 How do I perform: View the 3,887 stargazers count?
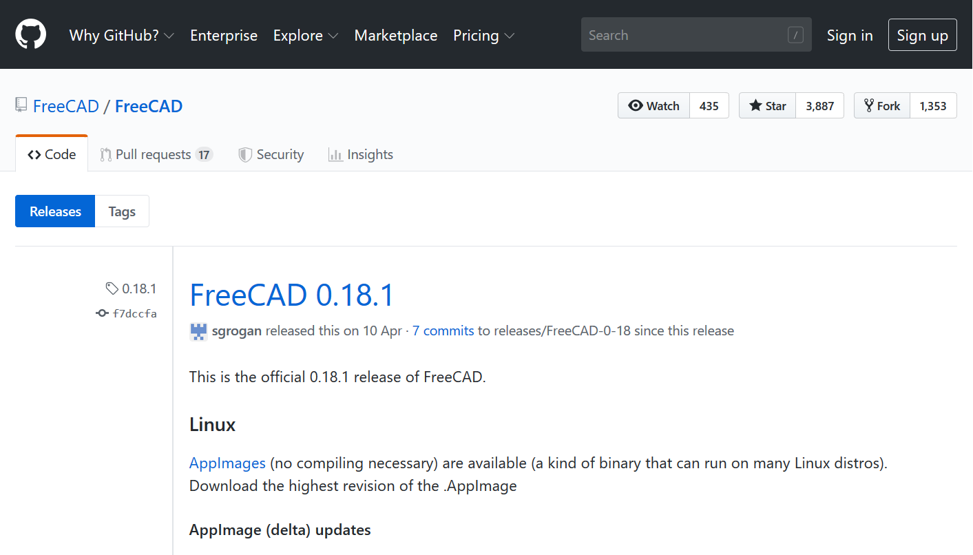[x=820, y=105]
